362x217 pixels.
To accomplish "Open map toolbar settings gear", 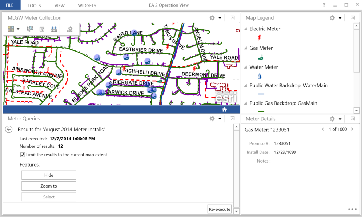I will 70,29.
